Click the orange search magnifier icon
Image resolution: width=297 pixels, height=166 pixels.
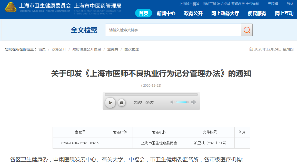[x=247, y=30]
